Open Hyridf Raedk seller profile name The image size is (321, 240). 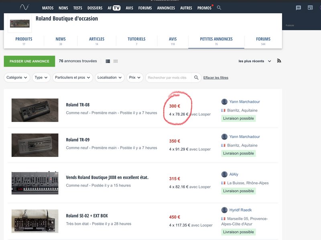[x=240, y=210]
